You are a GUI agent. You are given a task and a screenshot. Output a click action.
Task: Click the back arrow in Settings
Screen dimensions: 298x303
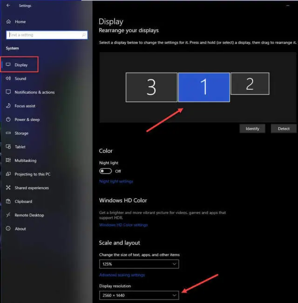point(8,6)
